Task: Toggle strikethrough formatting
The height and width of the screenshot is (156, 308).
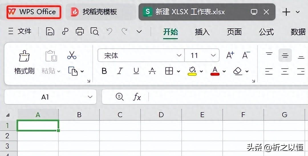Action: point(152,71)
